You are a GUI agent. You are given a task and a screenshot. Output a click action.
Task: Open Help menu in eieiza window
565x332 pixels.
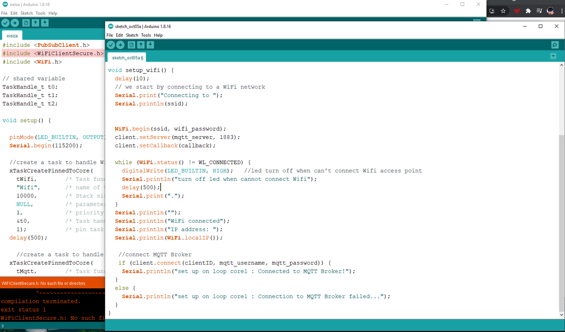pos(53,13)
